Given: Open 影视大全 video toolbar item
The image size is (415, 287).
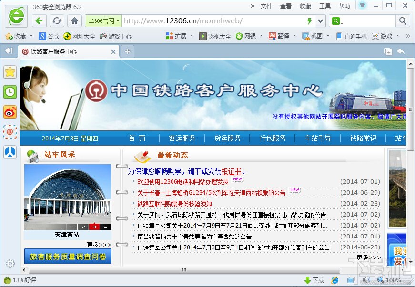Looking at the screenshot, I should pos(215,36).
